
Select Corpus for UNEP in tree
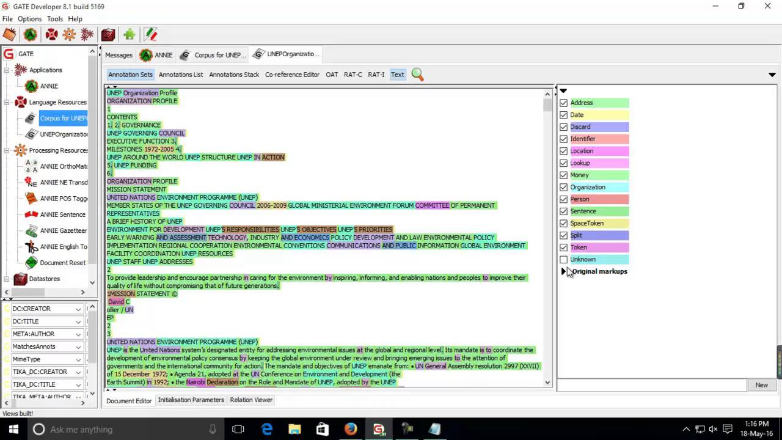tap(63, 118)
